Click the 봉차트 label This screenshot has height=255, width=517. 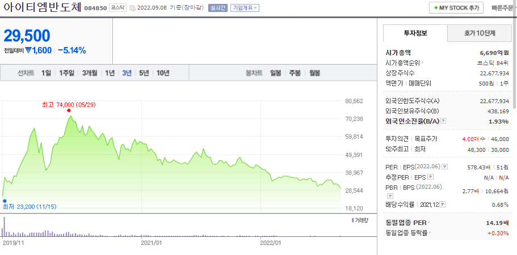click(x=254, y=73)
